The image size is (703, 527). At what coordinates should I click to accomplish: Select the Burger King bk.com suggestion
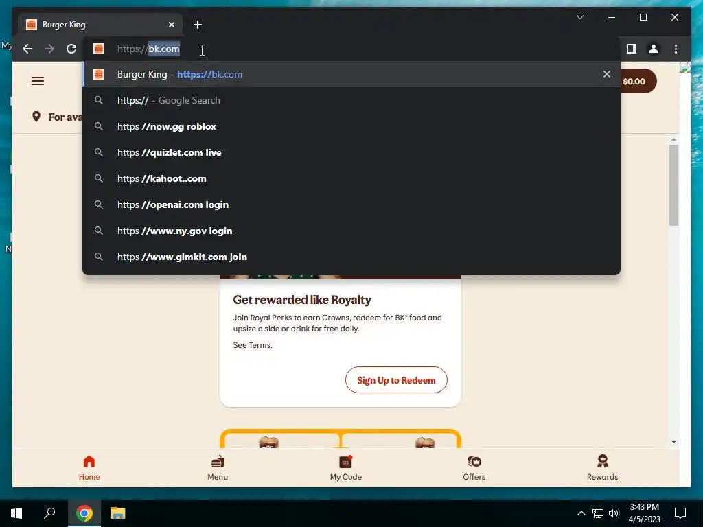point(351,74)
